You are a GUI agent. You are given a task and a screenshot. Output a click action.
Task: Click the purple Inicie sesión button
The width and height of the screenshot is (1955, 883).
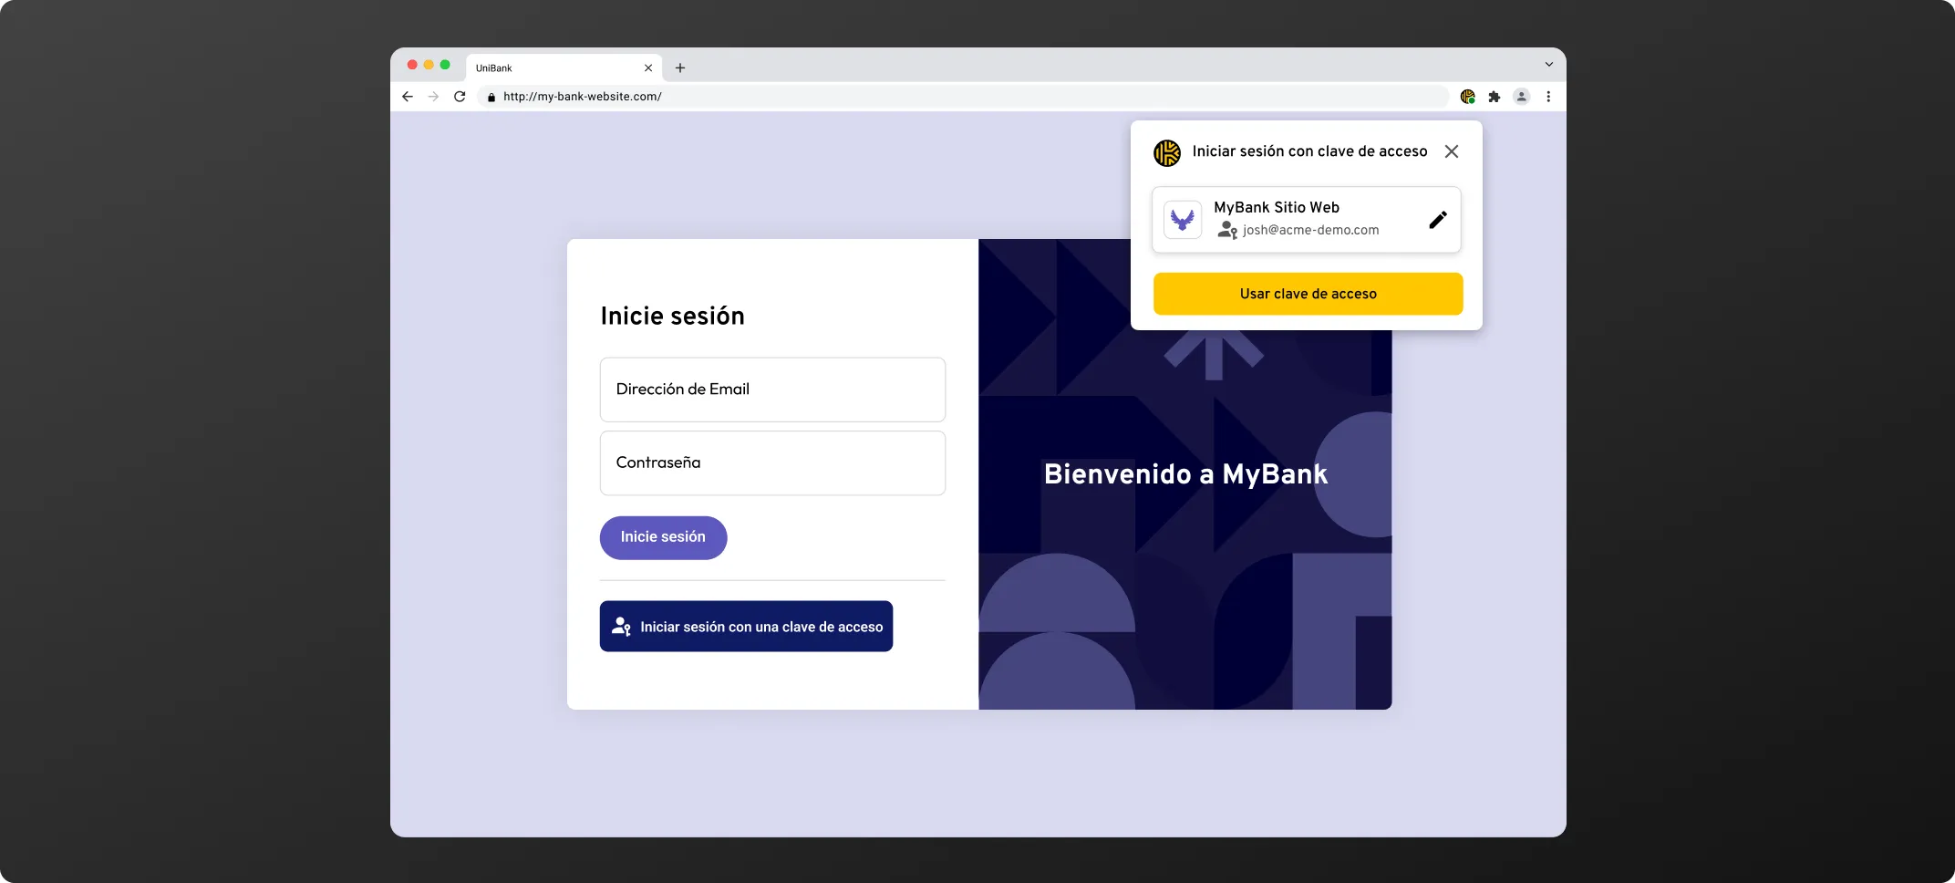pos(663,538)
